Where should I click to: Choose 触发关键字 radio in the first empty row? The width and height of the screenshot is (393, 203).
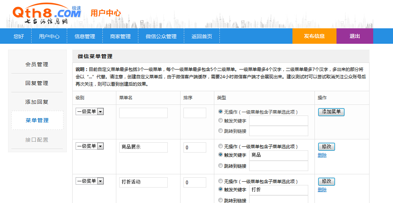pos(221,120)
